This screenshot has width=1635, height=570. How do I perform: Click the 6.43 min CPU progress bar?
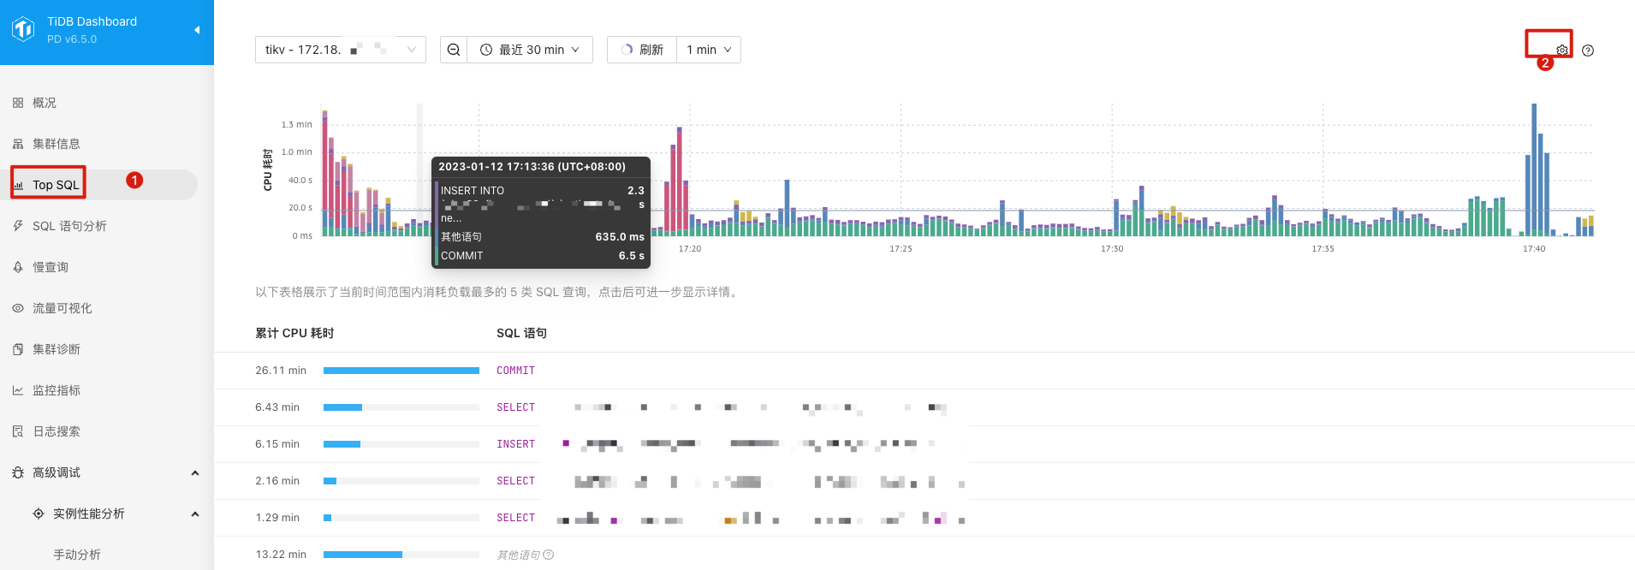401,407
